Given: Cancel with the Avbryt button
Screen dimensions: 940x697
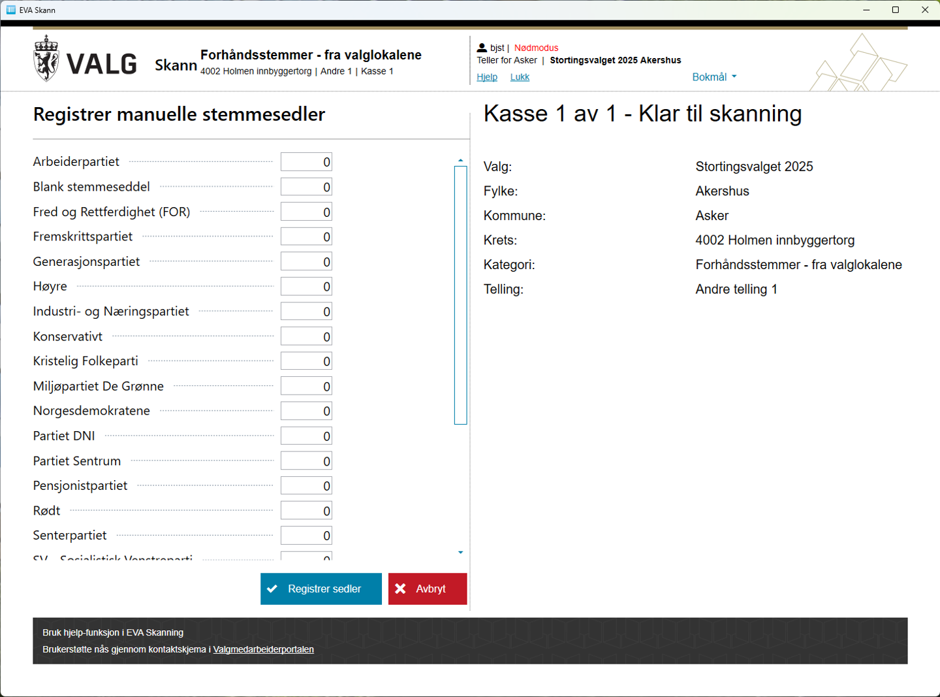Looking at the screenshot, I should pyautogui.click(x=428, y=589).
